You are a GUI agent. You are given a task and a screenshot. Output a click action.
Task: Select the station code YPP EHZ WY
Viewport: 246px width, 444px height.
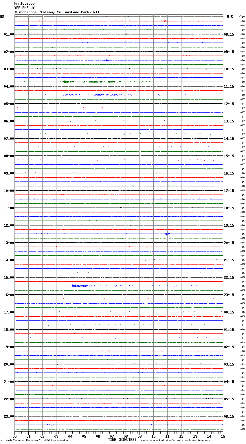[24, 8]
